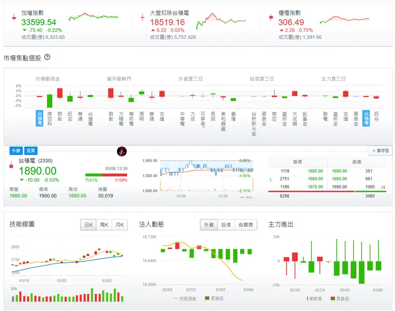Image resolution: width=395 pixels, height=311 pixels.
Task: Click the candlestick icon beside 加權指數
Action: [x=14, y=18]
